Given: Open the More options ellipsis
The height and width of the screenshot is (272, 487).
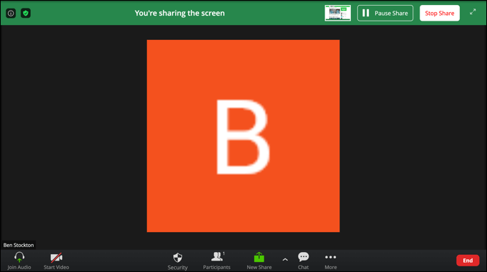Looking at the screenshot, I should [x=330, y=257].
